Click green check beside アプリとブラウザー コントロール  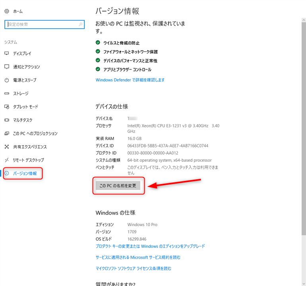(98, 69)
